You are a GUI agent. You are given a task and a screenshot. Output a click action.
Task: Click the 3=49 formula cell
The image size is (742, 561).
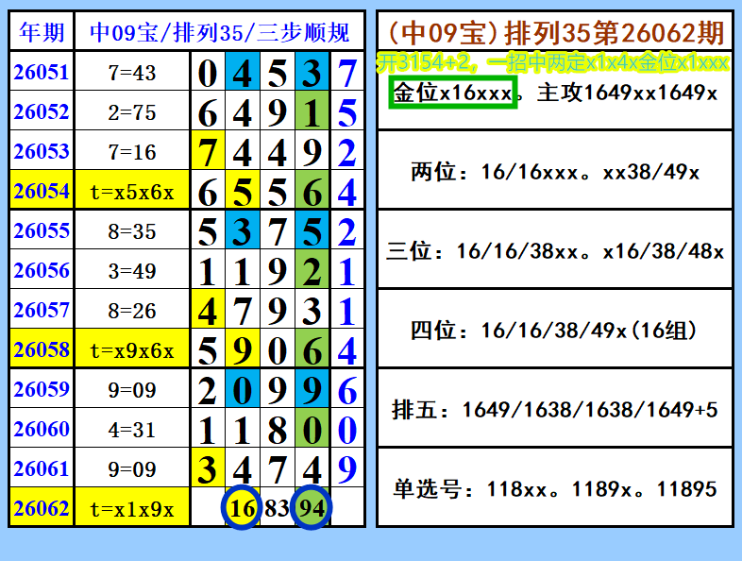[132, 271]
